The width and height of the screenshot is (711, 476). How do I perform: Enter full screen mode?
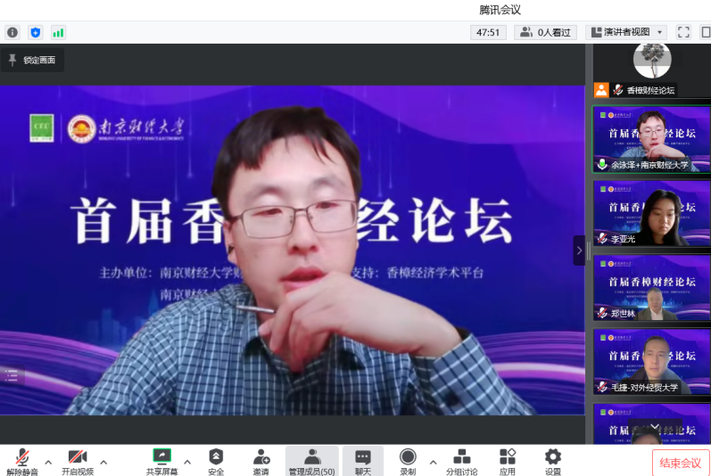(x=683, y=32)
